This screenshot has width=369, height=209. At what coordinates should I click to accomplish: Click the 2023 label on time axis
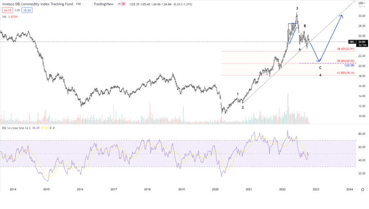(x=316, y=189)
